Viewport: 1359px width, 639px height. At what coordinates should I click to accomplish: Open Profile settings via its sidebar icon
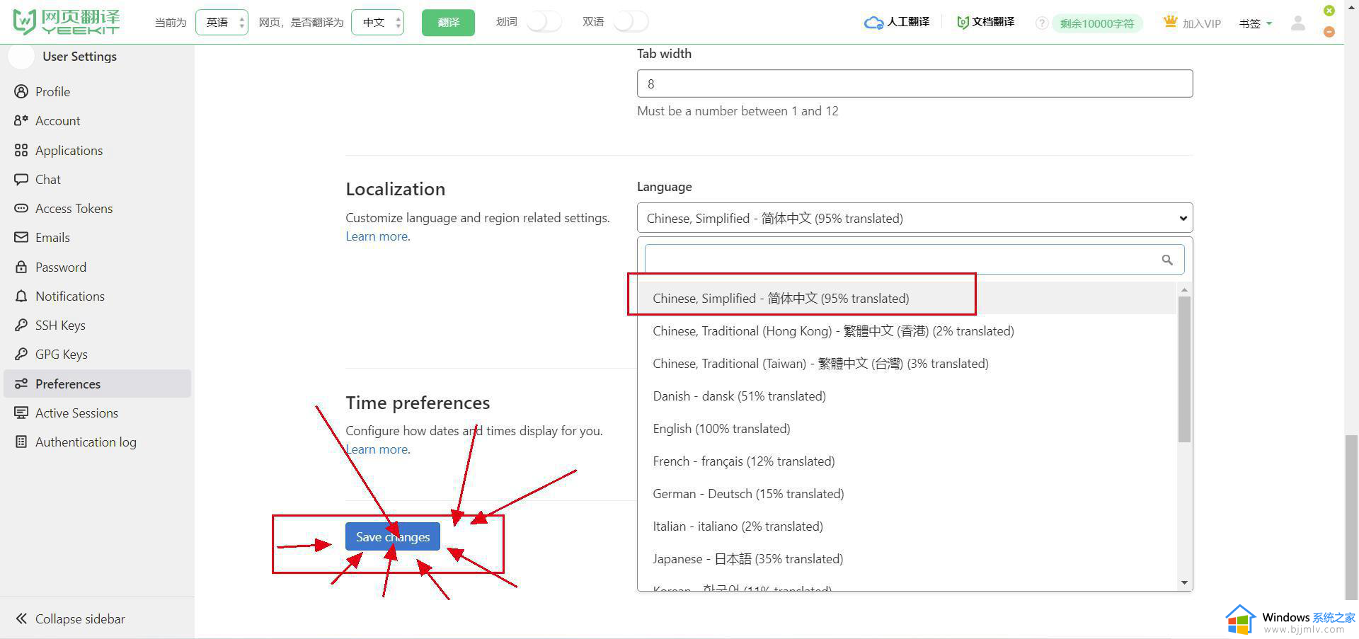coord(21,91)
